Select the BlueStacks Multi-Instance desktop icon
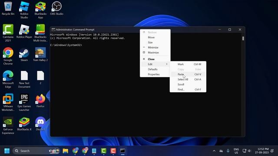278x156 pixels. (x=40, y=33)
